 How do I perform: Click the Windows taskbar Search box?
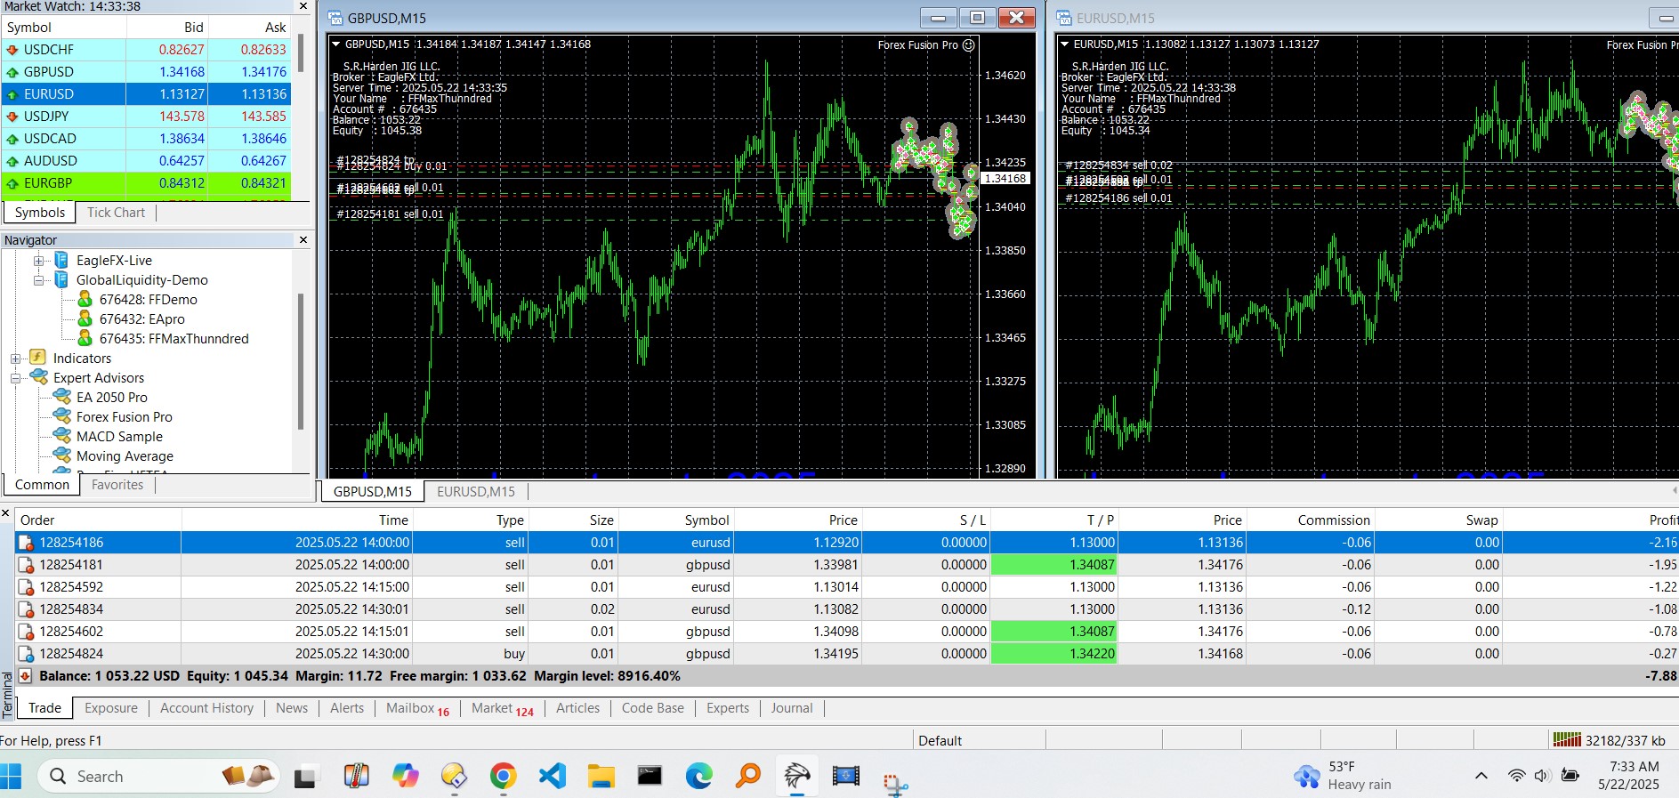158,777
